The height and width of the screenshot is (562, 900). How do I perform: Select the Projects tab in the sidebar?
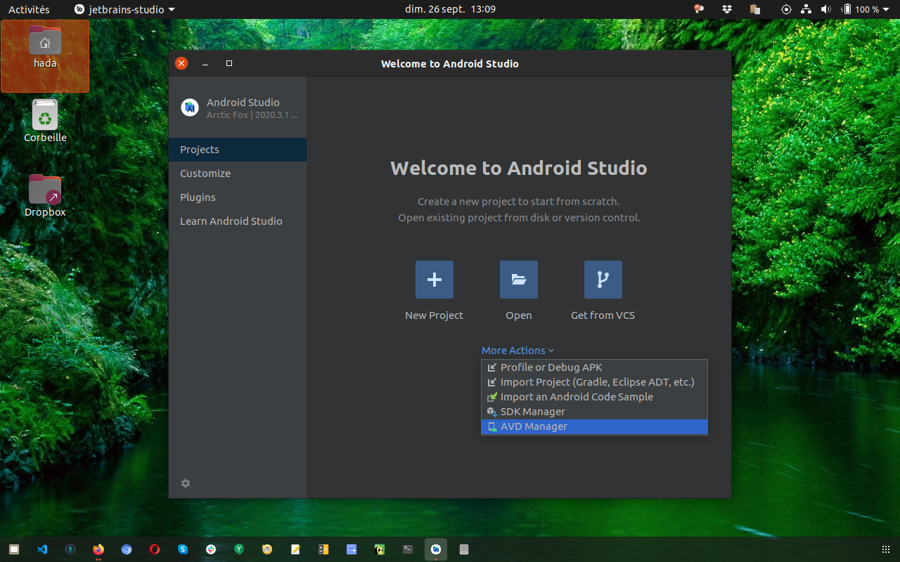click(x=238, y=150)
